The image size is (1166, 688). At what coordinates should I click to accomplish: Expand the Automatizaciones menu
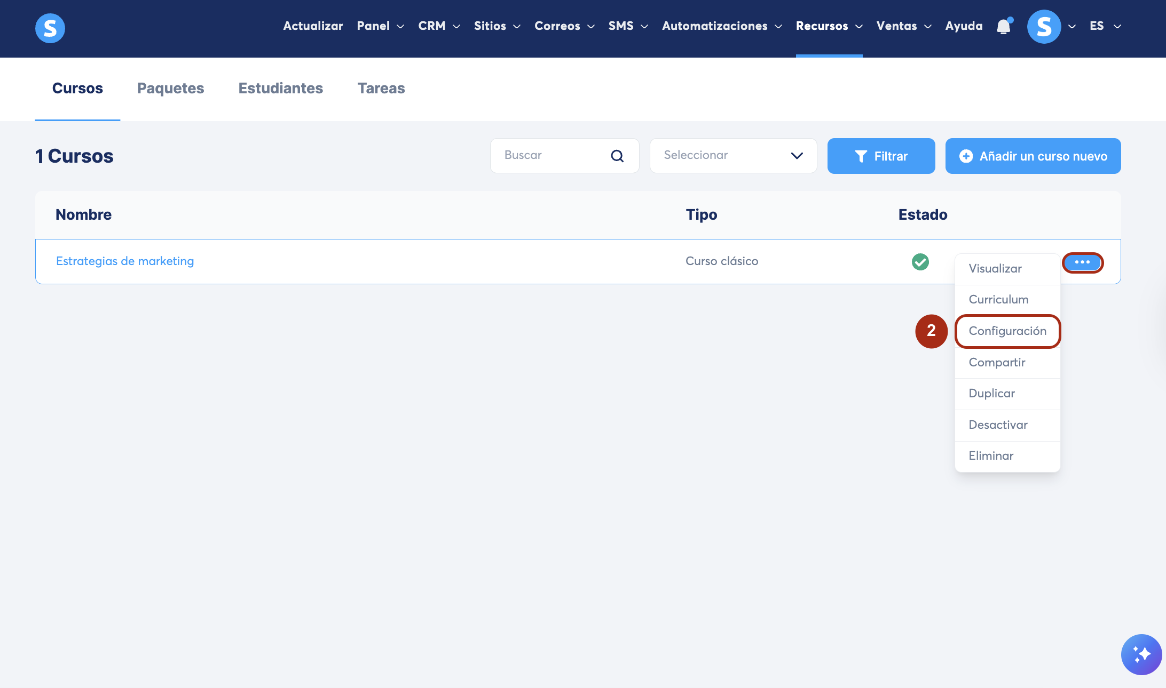coord(722,26)
